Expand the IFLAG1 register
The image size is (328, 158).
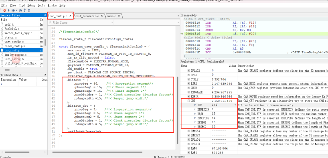tap(189, 75)
